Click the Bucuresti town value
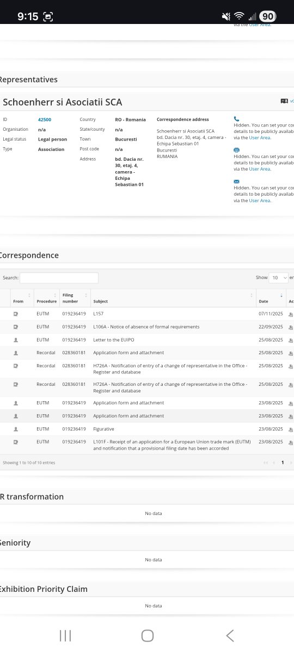Viewport: 294px width, 654px height. pos(126,140)
